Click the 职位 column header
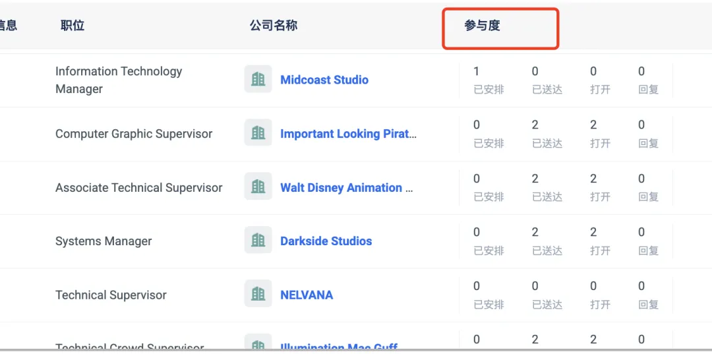The height and width of the screenshot is (354, 712). [x=73, y=26]
